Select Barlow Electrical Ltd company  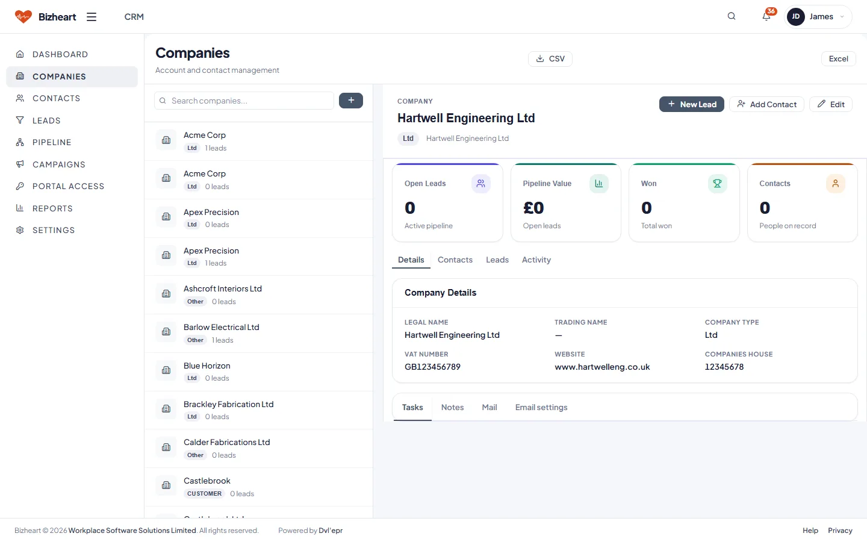click(x=258, y=334)
